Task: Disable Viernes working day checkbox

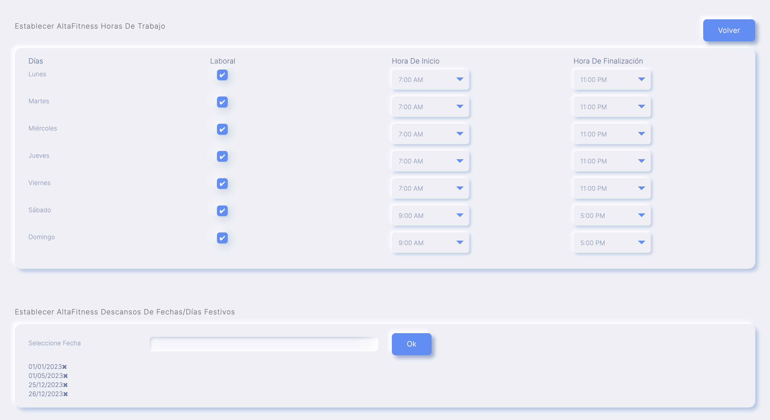Action: click(x=222, y=183)
